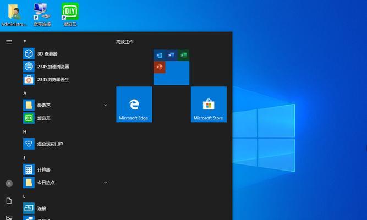This screenshot has height=220, width=367.
Task: Open the Office apps tile folder
Action: pyautogui.click(x=171, y=67)
